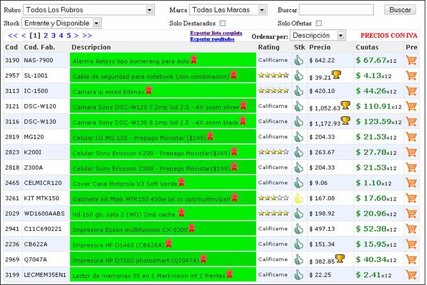
Task: Open the Stock dropdown Entrante y Disponible
Action: pyautogui.click(x=61, y=23)
